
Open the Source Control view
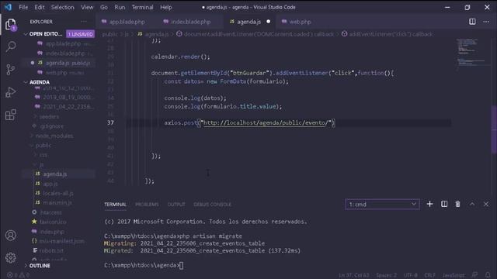point(10,69)
